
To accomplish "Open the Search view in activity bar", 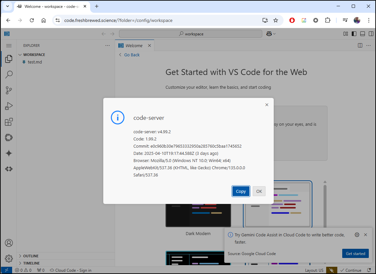I will (9, 75).
